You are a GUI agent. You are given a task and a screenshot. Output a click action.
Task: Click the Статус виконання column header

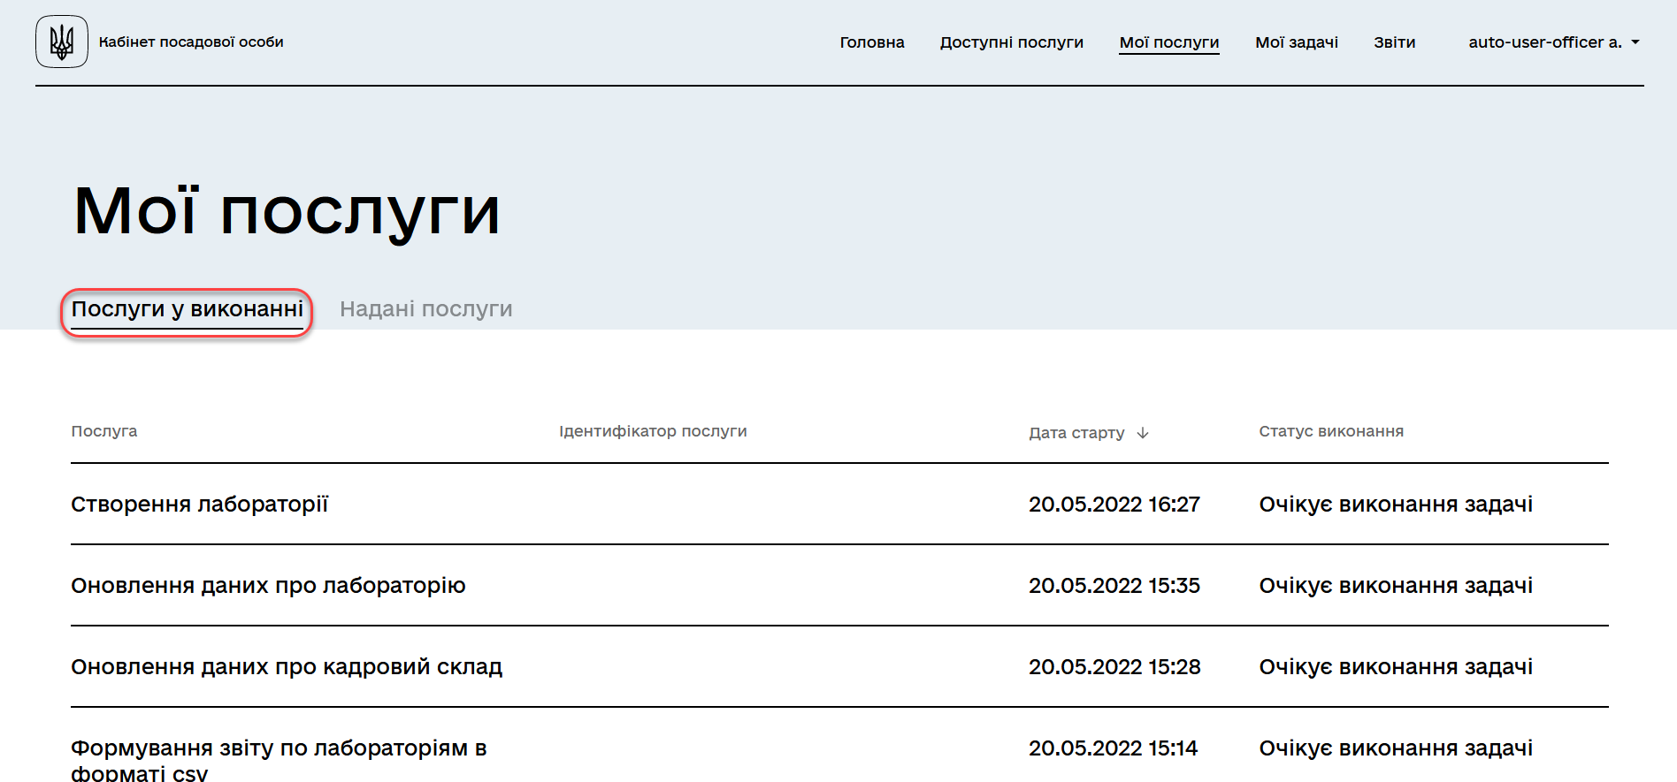(x=1331, y=431)
